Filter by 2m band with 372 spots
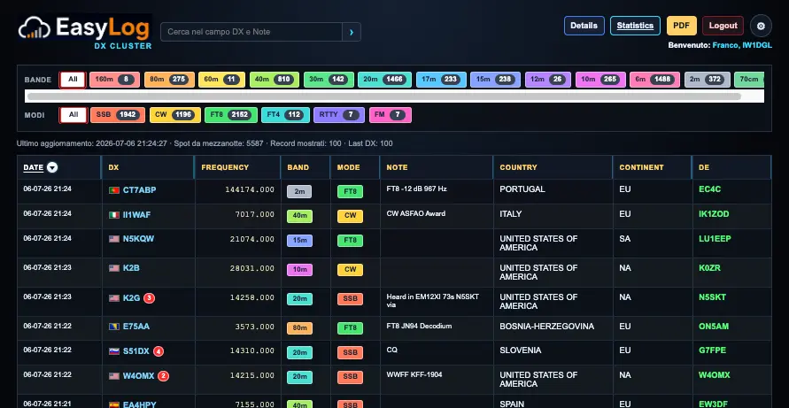The height and width of the screenshot is (408, 789). click(708, 80)
